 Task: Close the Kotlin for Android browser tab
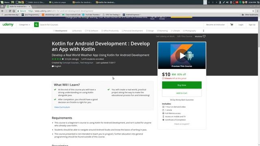coord(29,6)
